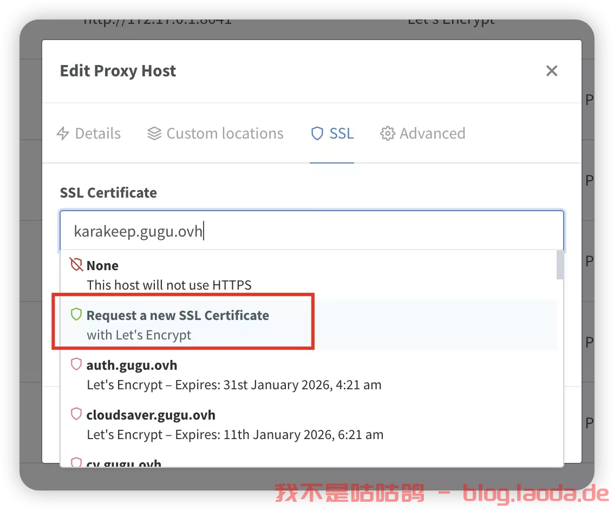Go to the Advanced tab
Screen dimensions: 614x510
coord(432,134)
